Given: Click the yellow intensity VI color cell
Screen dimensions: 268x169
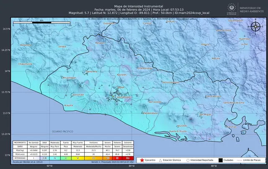Looking at the screenshot, I should coord(77,158).
